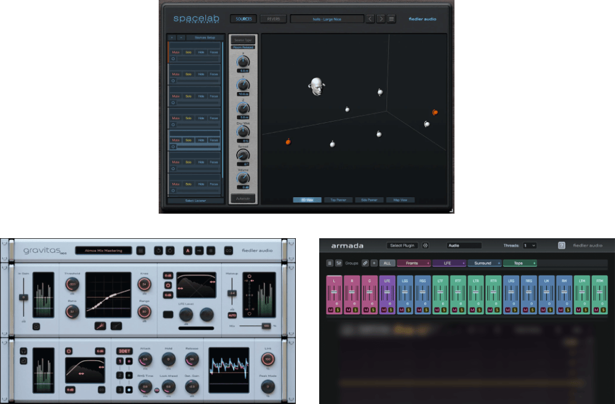Expand LFE group plus in Armada
The height and width of the screenshot is (404, 615).
pyautogui.click(x=463, y=263)
